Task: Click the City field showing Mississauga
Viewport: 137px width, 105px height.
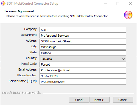Action: 83,47
